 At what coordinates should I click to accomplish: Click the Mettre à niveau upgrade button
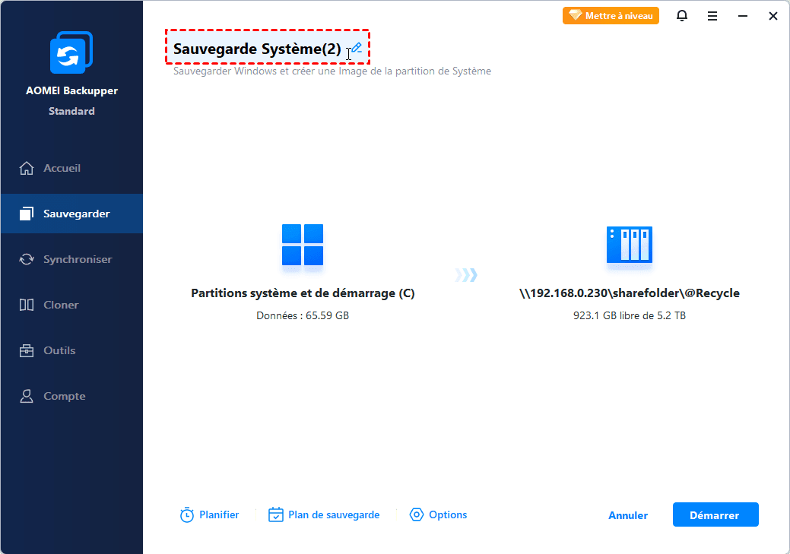coord(611,16)
